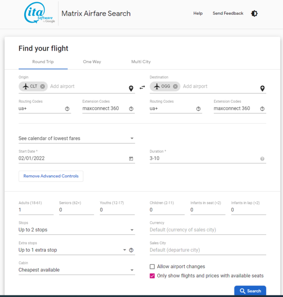Click the Sales City field
The height and width of the screenshot is (297, 283).
(208, 250)
